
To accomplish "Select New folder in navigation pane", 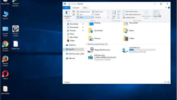I will [74, 37].
